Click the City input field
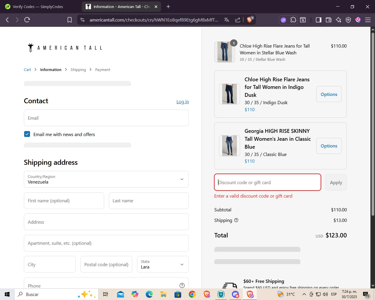 (50, 264)
